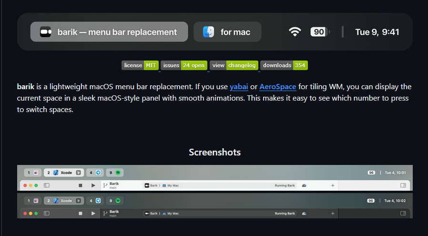Toggle the left sidebar icon in light Xcode toolbar
This screenshot has height=236, width=428.
click(47, 185)
